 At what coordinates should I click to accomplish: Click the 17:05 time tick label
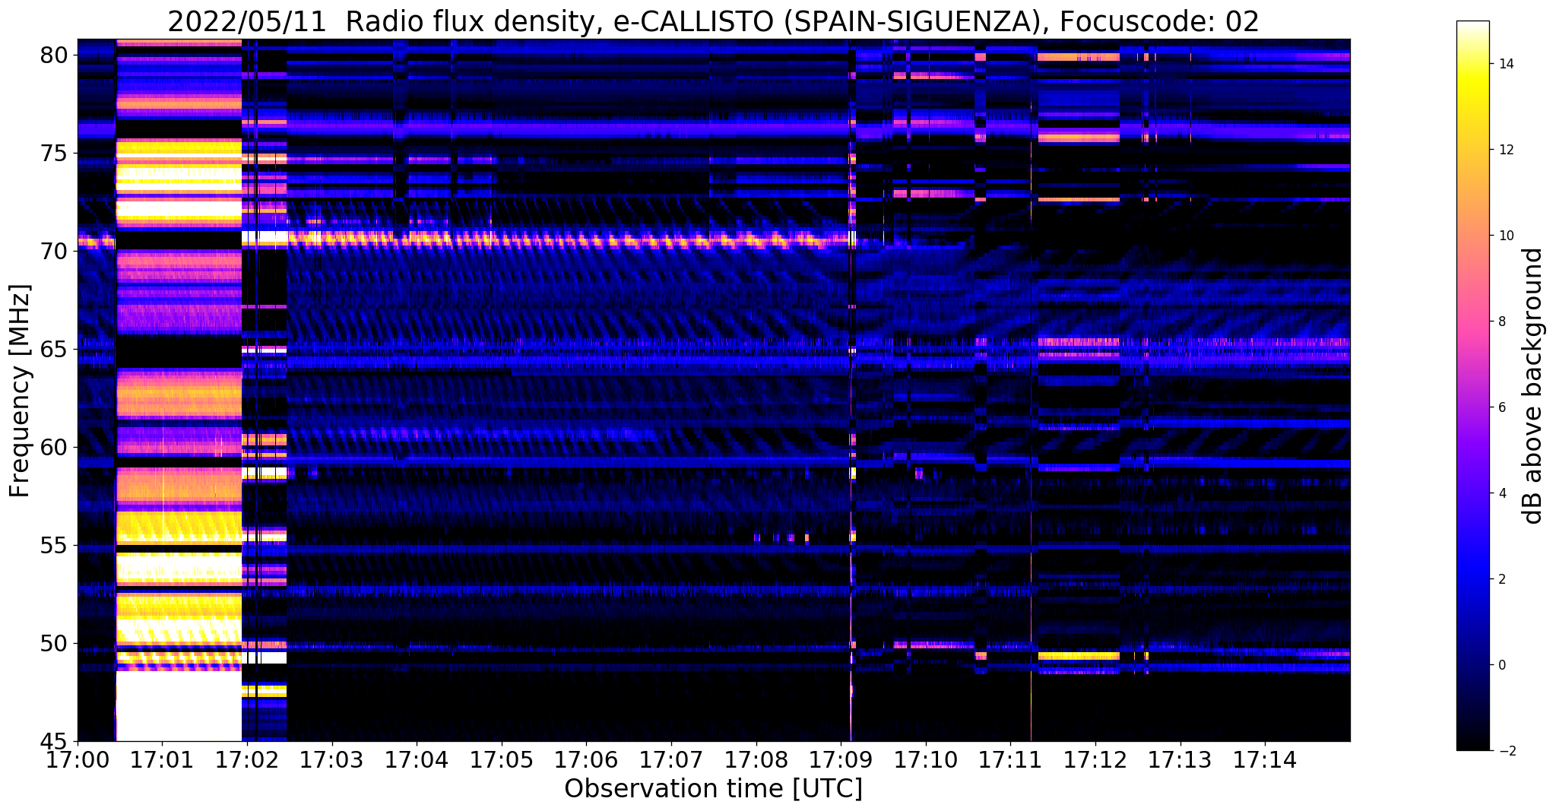502,759
